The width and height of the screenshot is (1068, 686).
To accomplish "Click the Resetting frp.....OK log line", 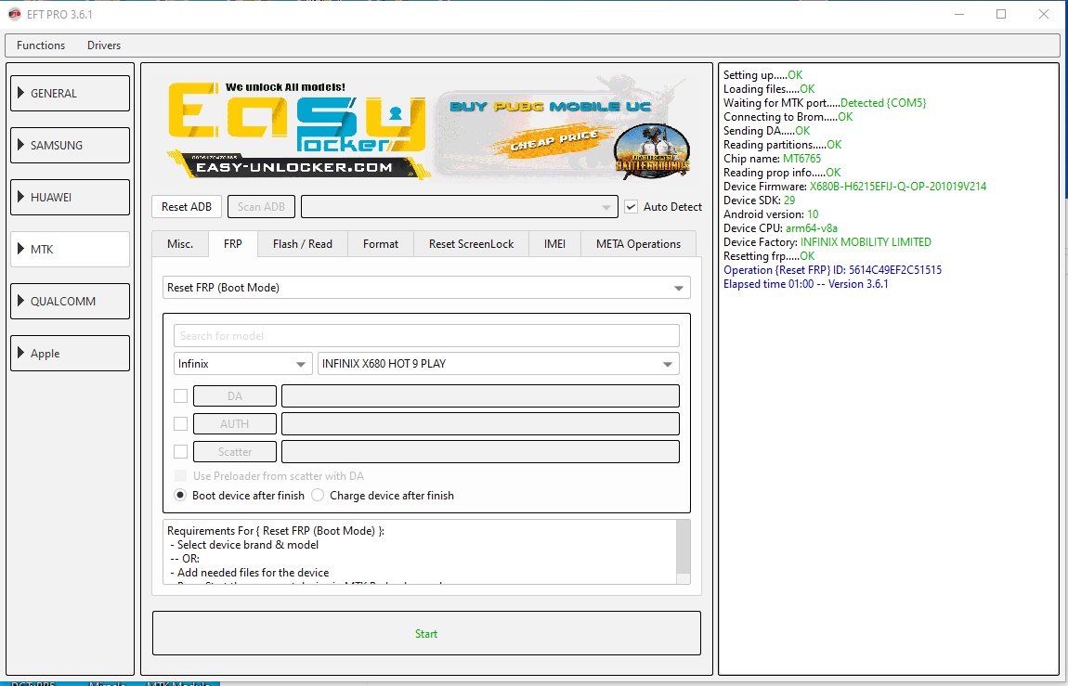I will click(x=769, y=256).
